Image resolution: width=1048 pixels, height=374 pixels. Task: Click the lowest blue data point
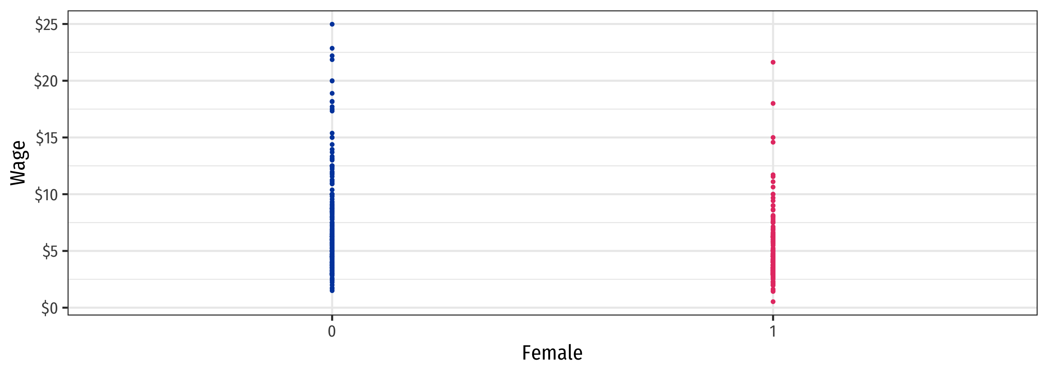[332, 290]
